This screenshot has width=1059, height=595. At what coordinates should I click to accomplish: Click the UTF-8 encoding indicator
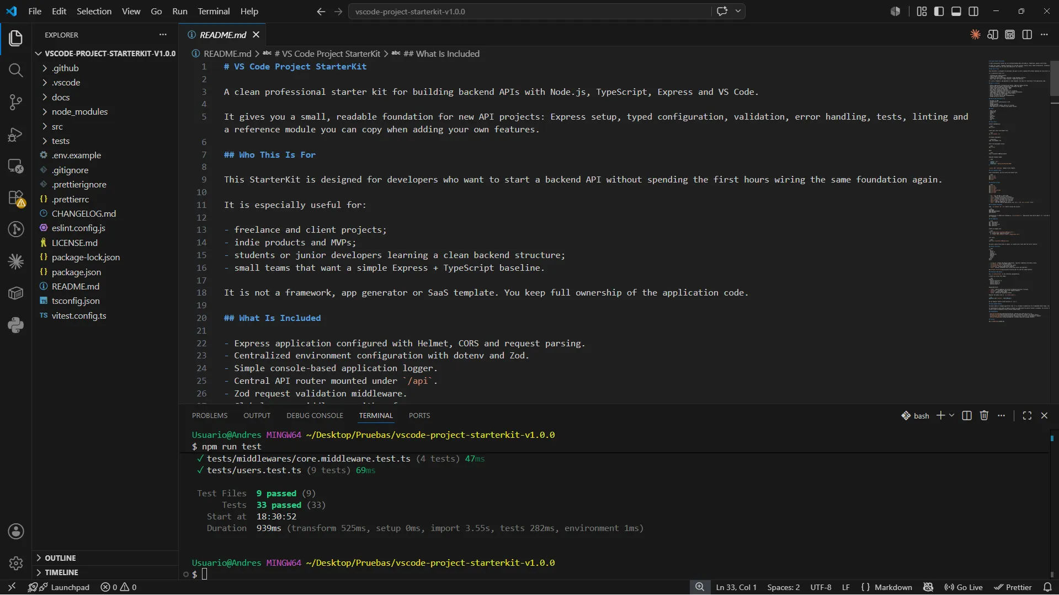(x=821, y=587)
